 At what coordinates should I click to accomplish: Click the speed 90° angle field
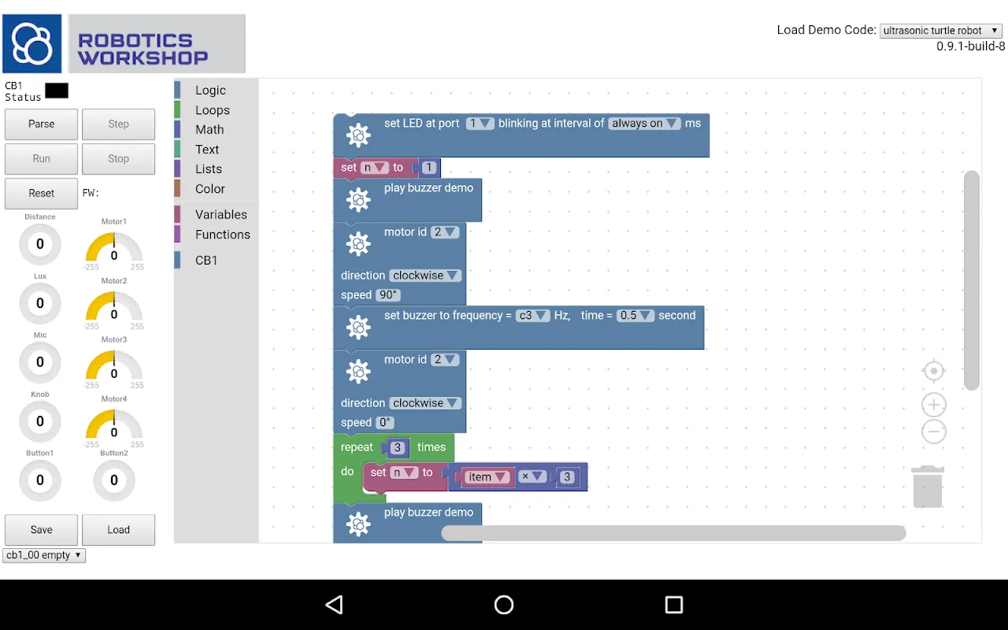point(388,295)
